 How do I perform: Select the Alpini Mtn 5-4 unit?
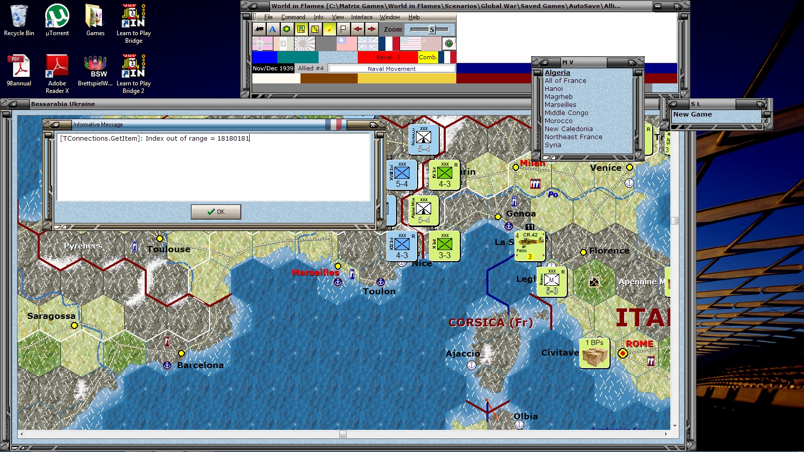[x=423, y=210]
